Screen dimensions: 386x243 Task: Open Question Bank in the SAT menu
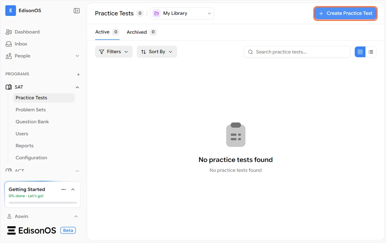click(x=32, y=122)
